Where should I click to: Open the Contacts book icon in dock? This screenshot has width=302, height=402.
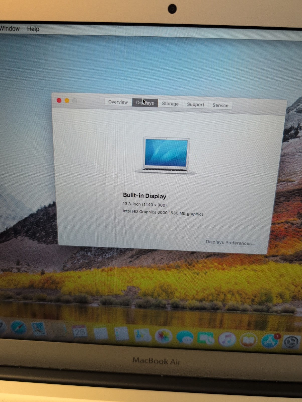[x=59, y=330]
